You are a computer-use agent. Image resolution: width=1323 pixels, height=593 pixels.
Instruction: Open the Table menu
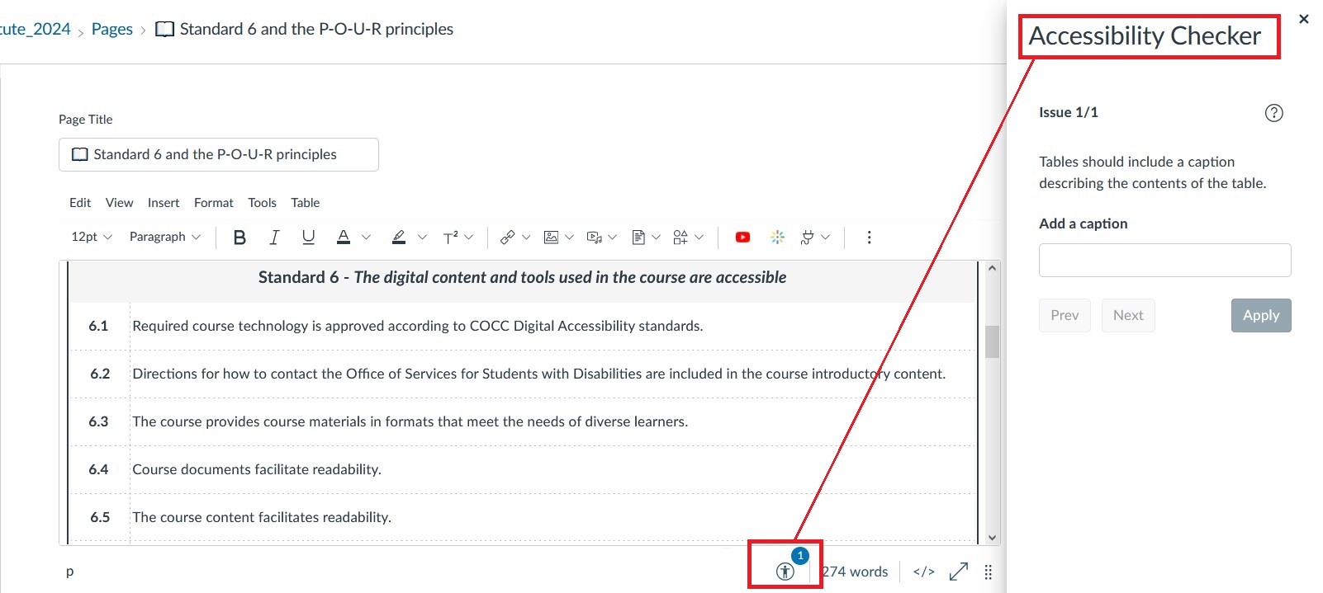pyautogui.click(x=306, y=203)
